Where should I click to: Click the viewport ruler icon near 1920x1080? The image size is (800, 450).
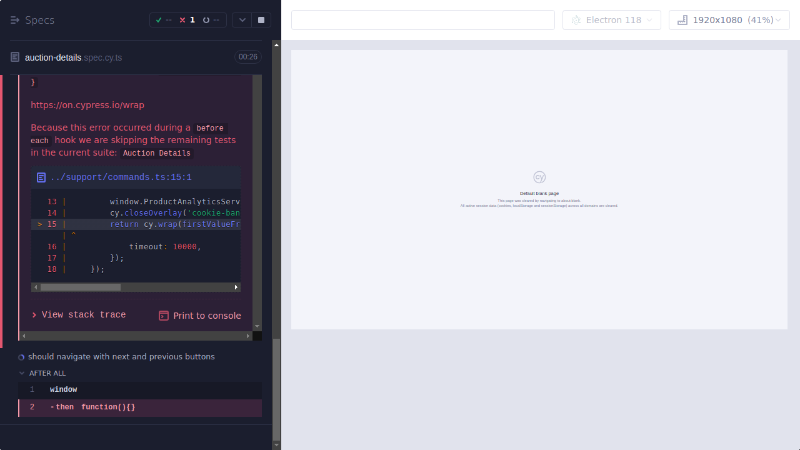pos(682,19)
